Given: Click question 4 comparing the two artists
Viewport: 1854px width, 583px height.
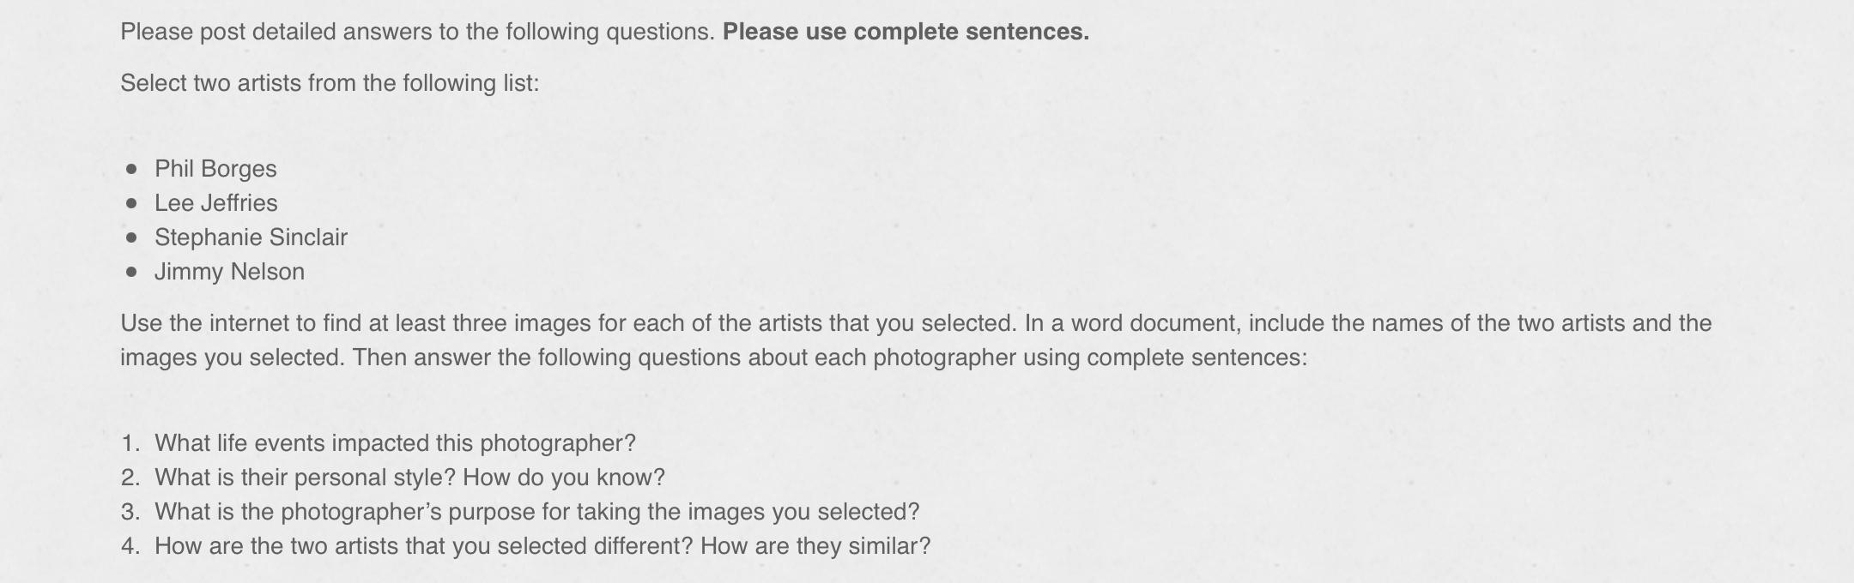Looking at the screenshot, I should [x=542, y=546].
